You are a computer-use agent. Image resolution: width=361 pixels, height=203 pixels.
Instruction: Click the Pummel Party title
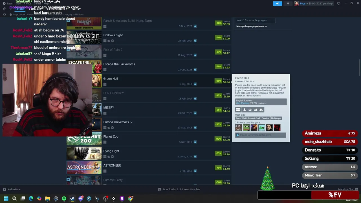coord(113,180)
